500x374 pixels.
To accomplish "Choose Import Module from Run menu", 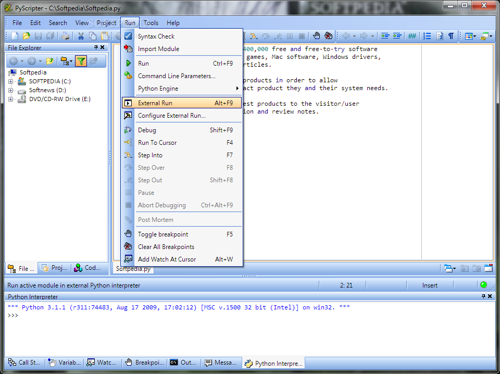I will (x=182, y=49).
